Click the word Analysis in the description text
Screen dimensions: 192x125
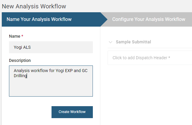click(x=22, y=71)
